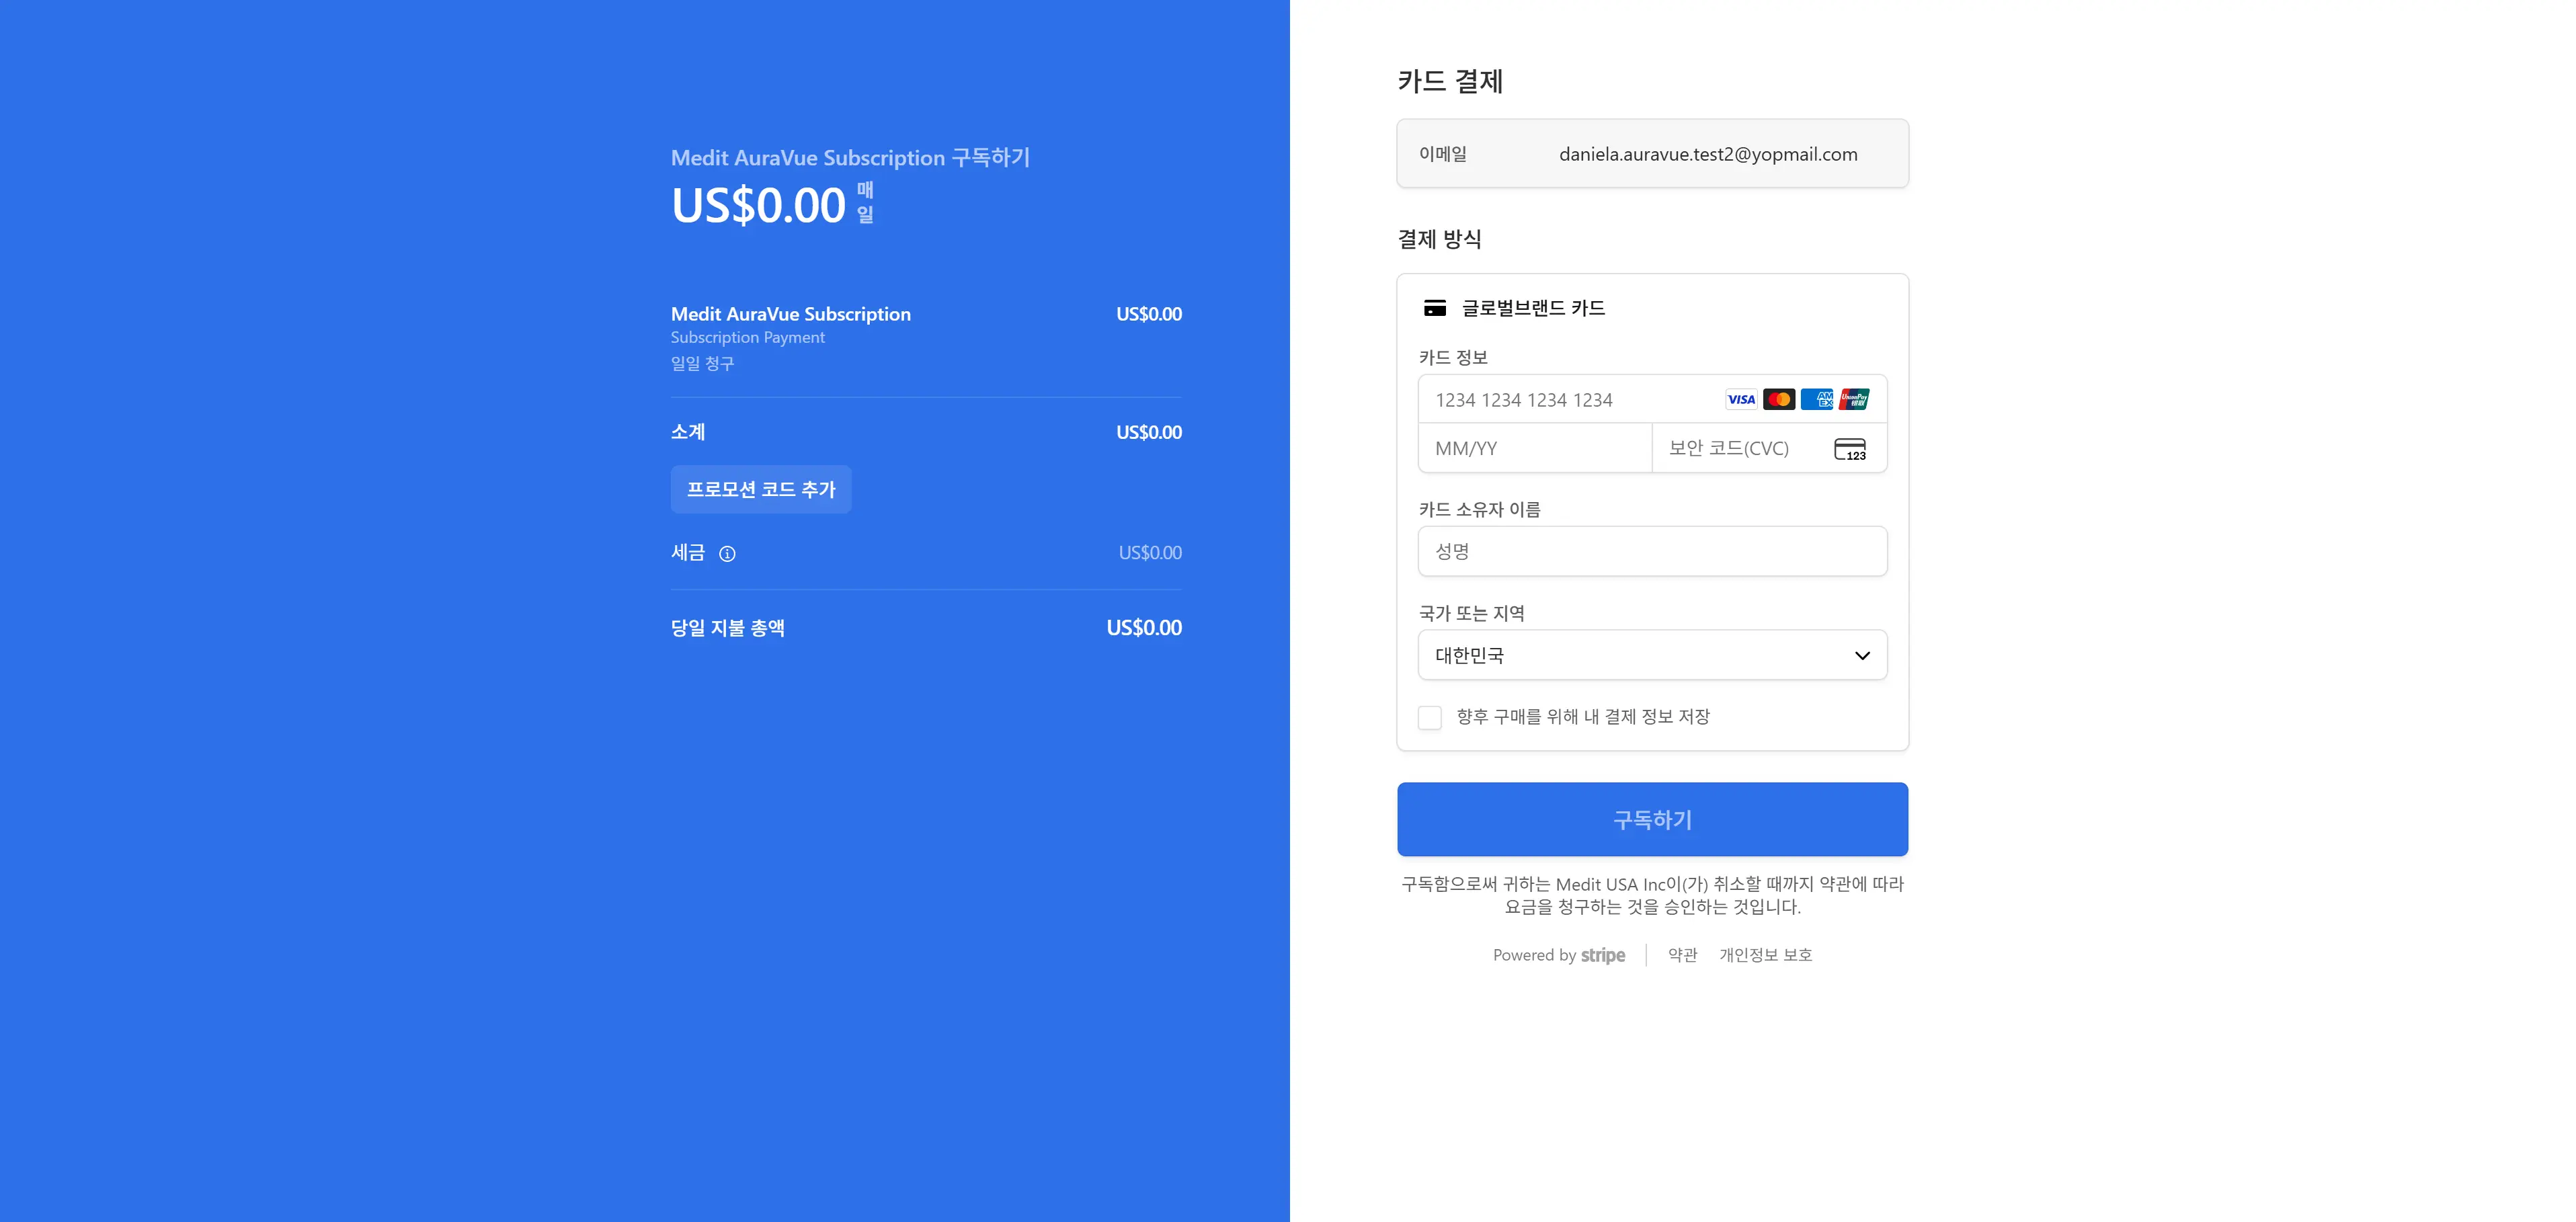
Task: Click the Mastercard logo
Action: 1779,400
